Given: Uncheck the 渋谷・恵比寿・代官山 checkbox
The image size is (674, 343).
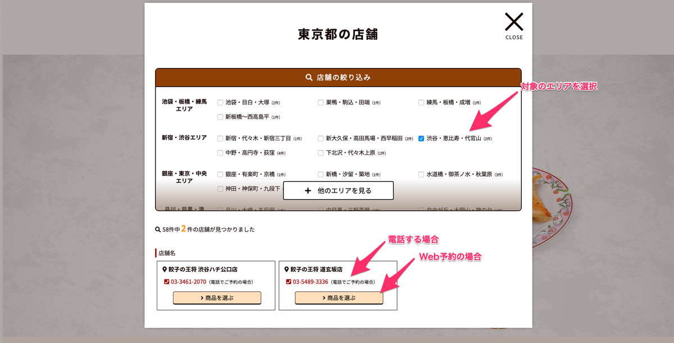Looking at the screenshot, I should pyautogui.click(x=421, y=138).
